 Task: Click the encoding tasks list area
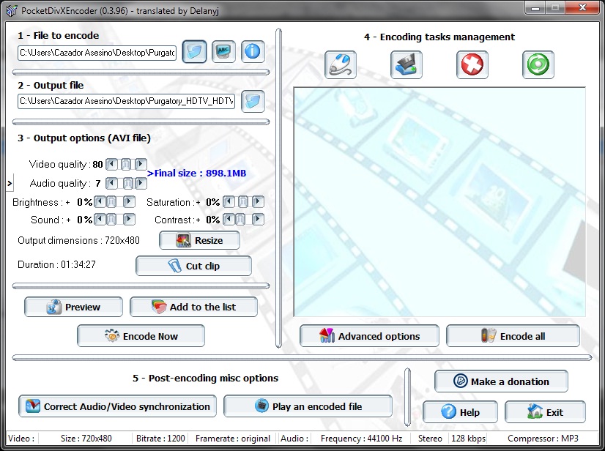coord(439,202)
